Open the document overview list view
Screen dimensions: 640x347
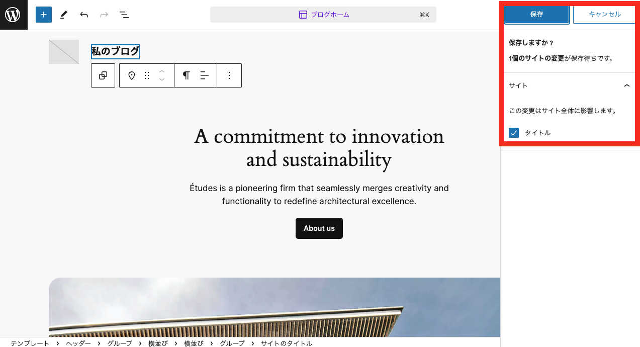tap(124, 15)
